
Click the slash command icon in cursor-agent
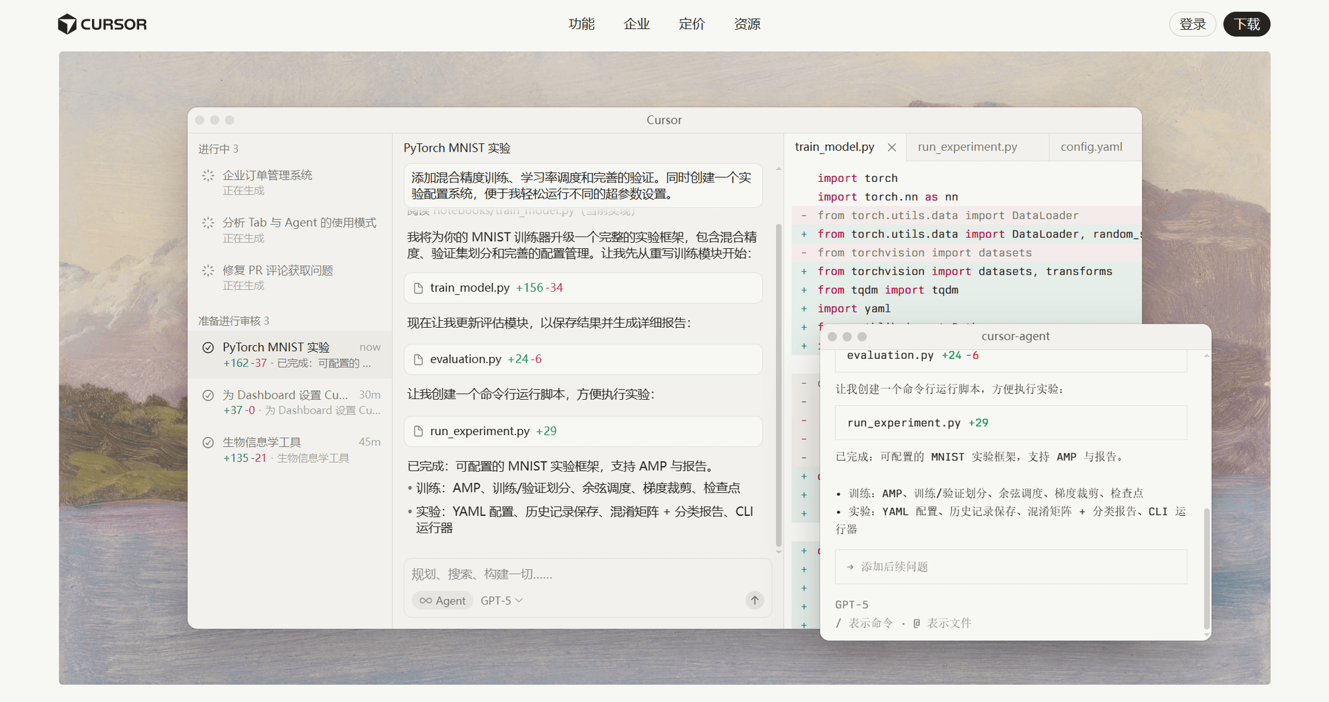[838, 622]
